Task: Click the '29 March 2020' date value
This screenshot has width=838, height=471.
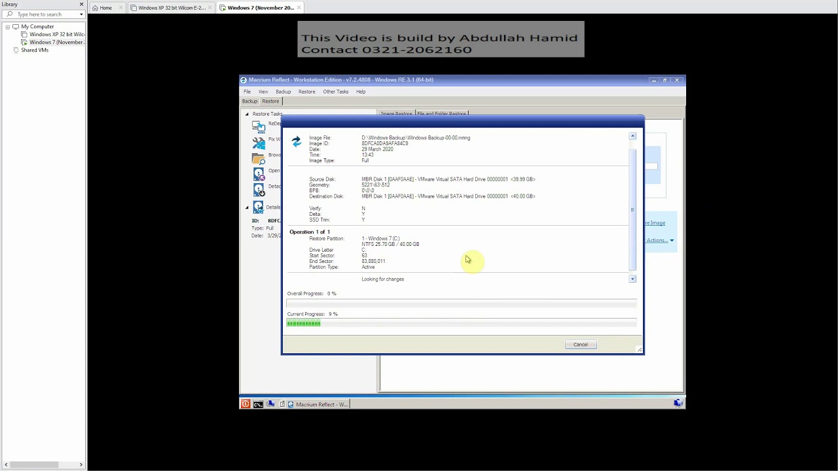Action: point(378,149)
